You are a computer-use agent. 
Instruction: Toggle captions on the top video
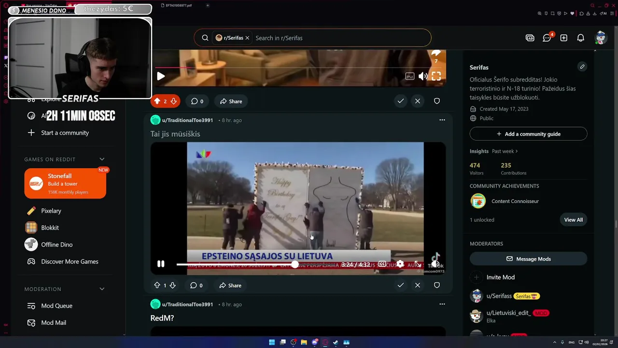410,76
